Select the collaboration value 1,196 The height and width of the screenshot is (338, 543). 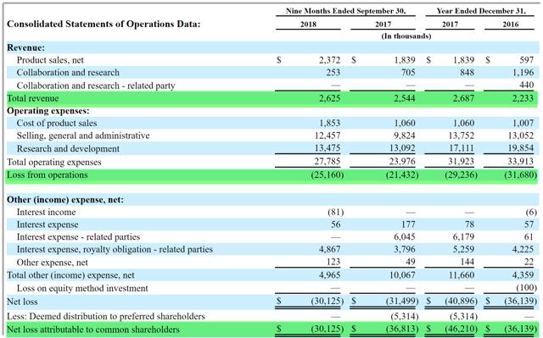pos(523,73)
